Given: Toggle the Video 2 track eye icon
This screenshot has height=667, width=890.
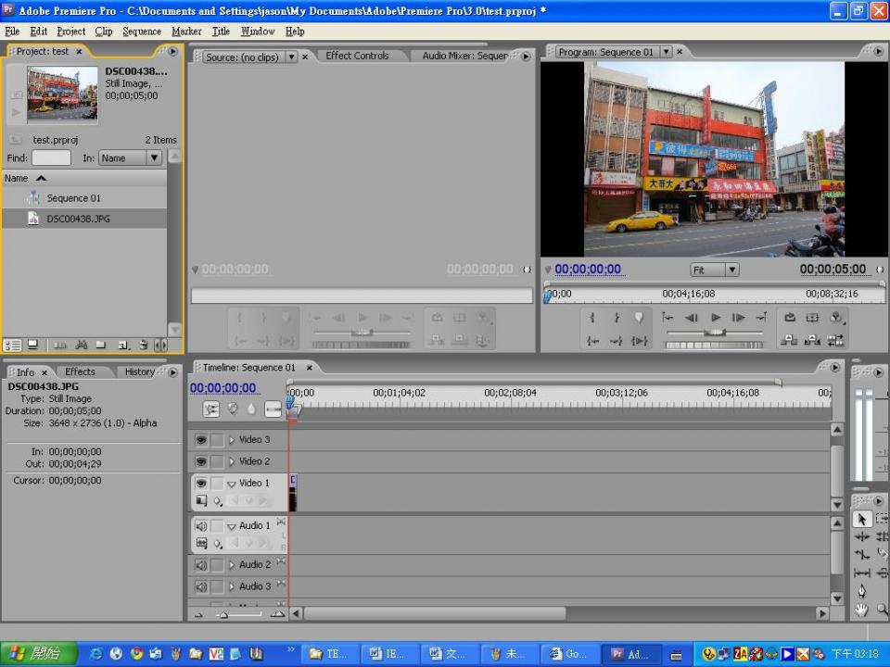Looking at the screenshot, I should [201, 461].
